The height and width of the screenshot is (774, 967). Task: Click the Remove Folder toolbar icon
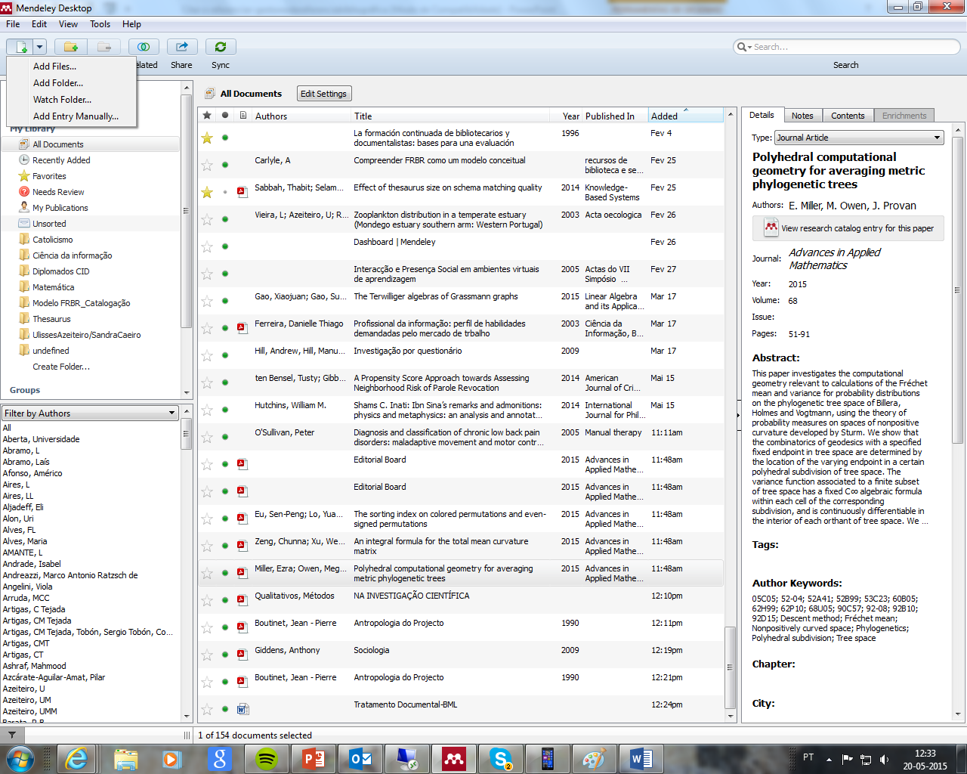104,47
